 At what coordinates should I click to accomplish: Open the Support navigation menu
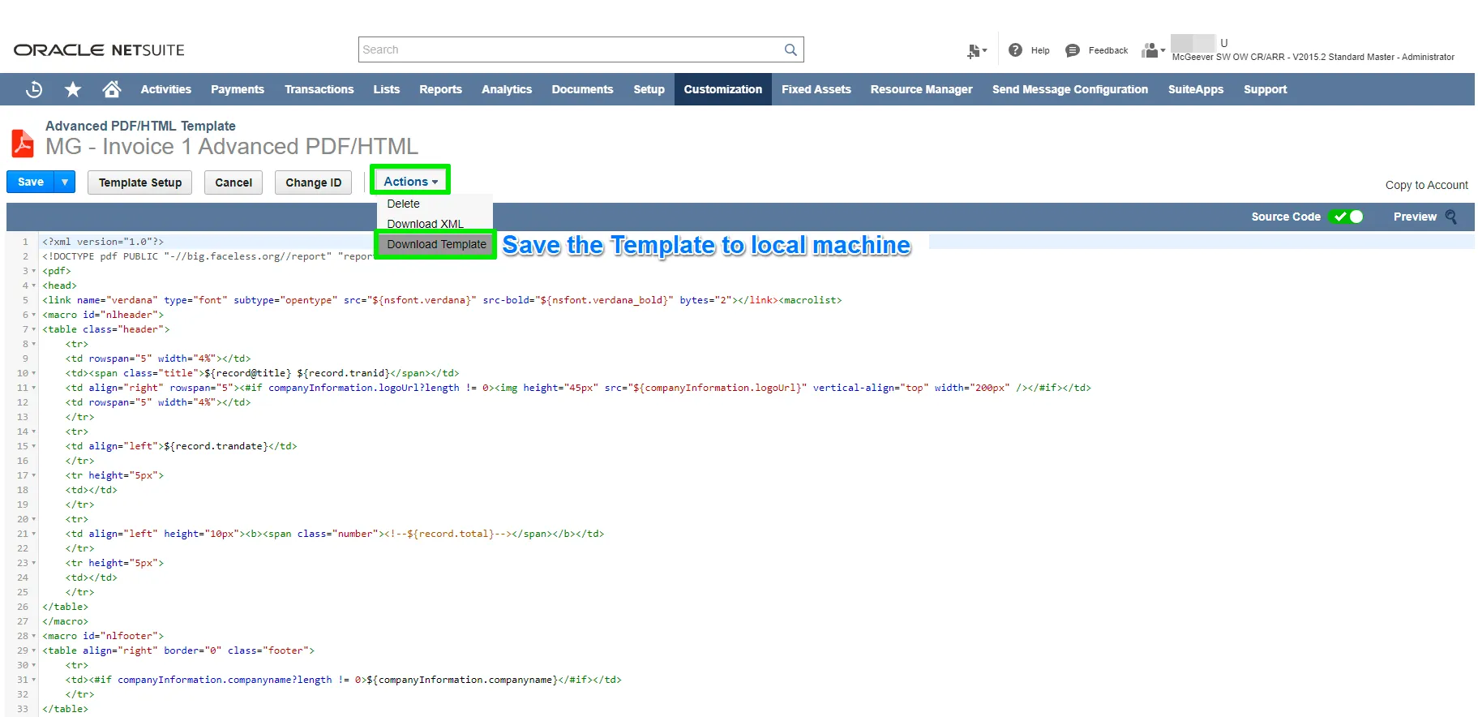1265,89
